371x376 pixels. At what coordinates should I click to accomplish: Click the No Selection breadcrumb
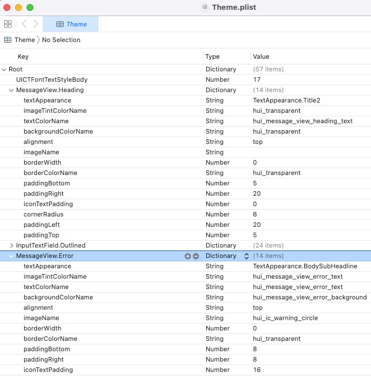61,40
